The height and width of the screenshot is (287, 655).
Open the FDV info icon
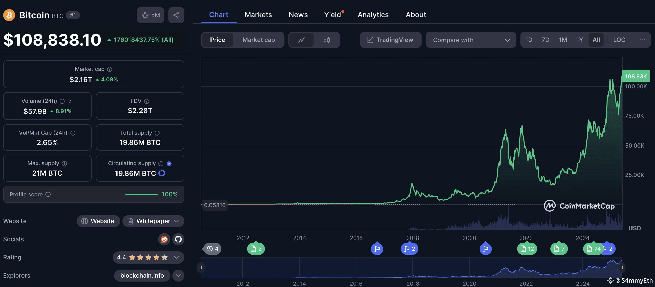coord(147,101)
